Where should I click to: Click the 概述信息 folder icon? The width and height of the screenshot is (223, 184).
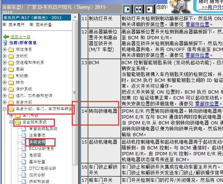[11, 50]
